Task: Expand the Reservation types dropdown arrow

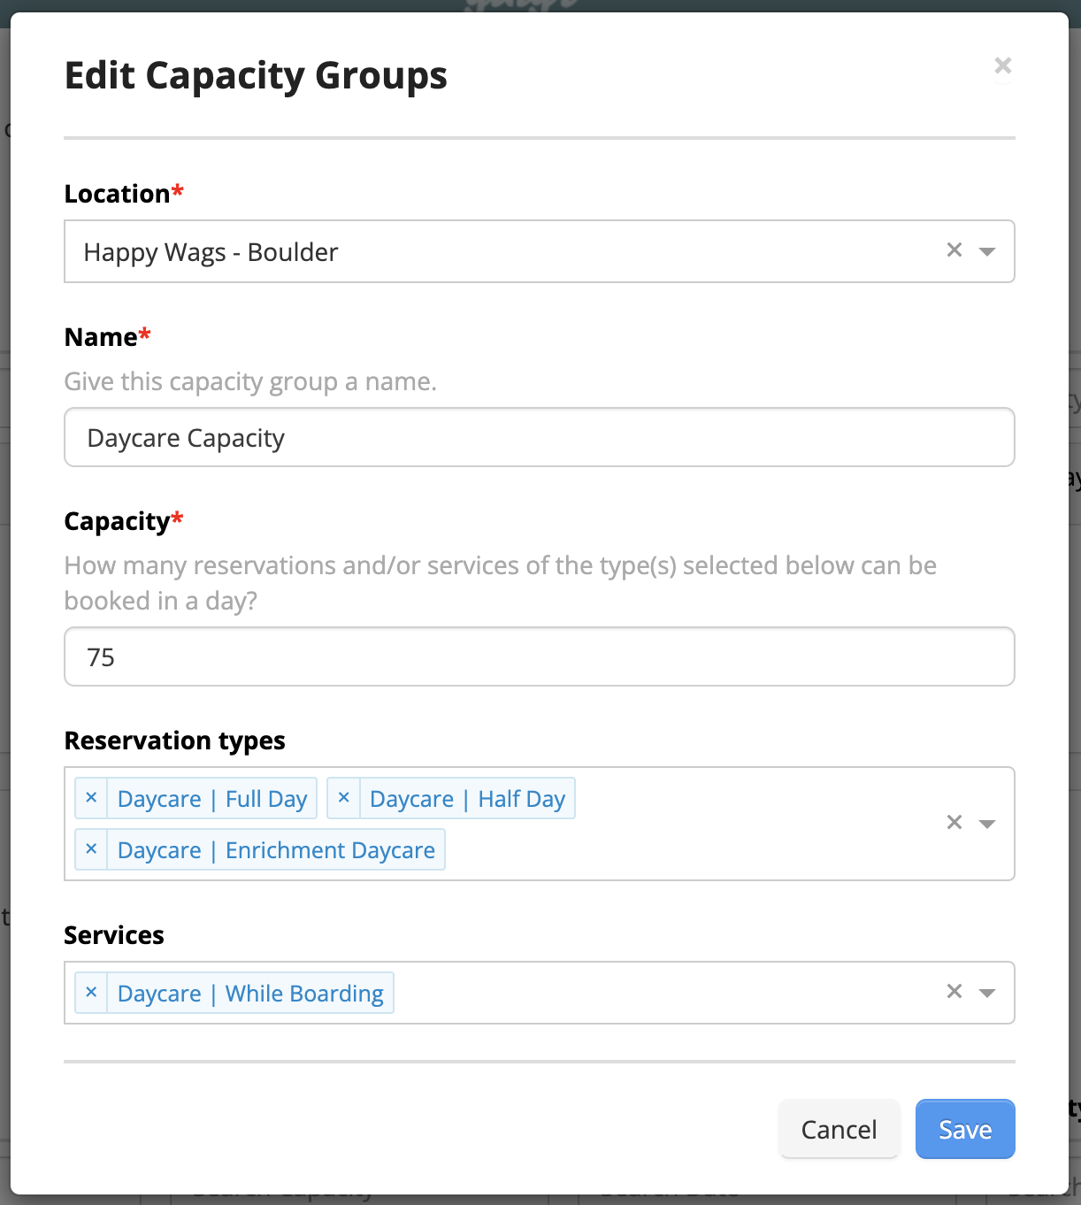Action: [987, 824]
